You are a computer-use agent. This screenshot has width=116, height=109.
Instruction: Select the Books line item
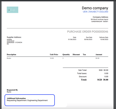click(x=9, y=58)
